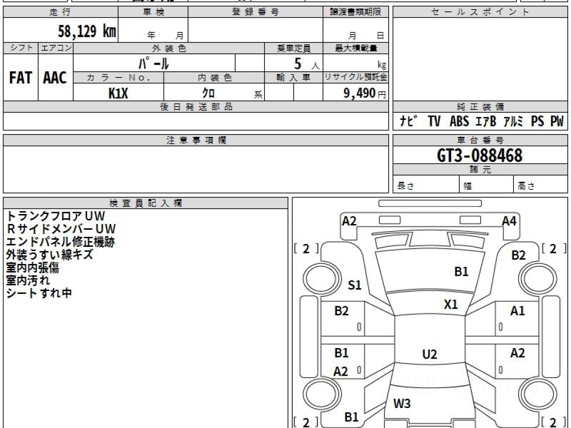Image resolution: width=571 pixels, height=428 pixels.
Task: Click chassis number GT3-088468
Action: (x=480, y=155)
